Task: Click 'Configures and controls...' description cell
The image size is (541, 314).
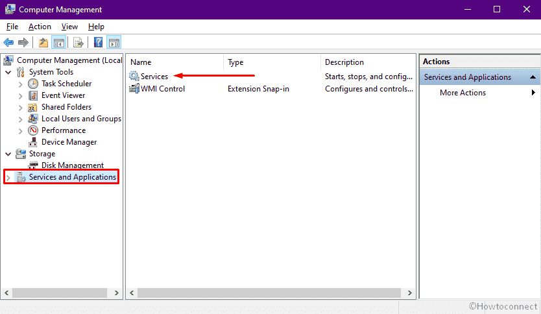Action: (369, 89)
